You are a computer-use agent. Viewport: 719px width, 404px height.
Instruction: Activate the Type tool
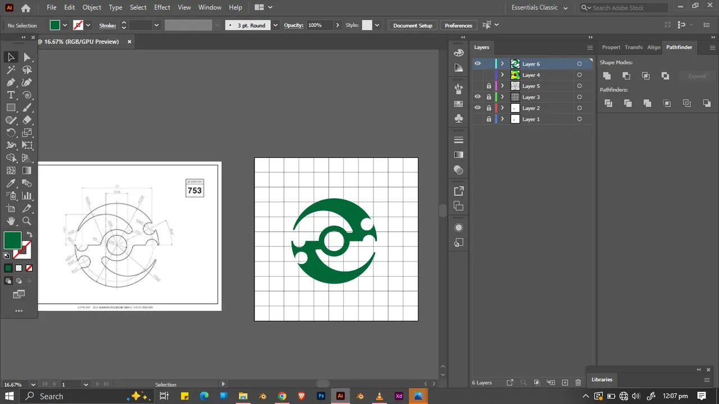coord(11,95)
